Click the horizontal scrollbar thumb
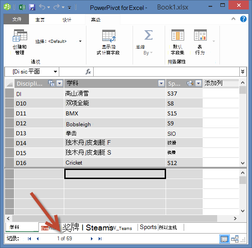This screenshot has height=248, width=252. click(x=114, y=218)
